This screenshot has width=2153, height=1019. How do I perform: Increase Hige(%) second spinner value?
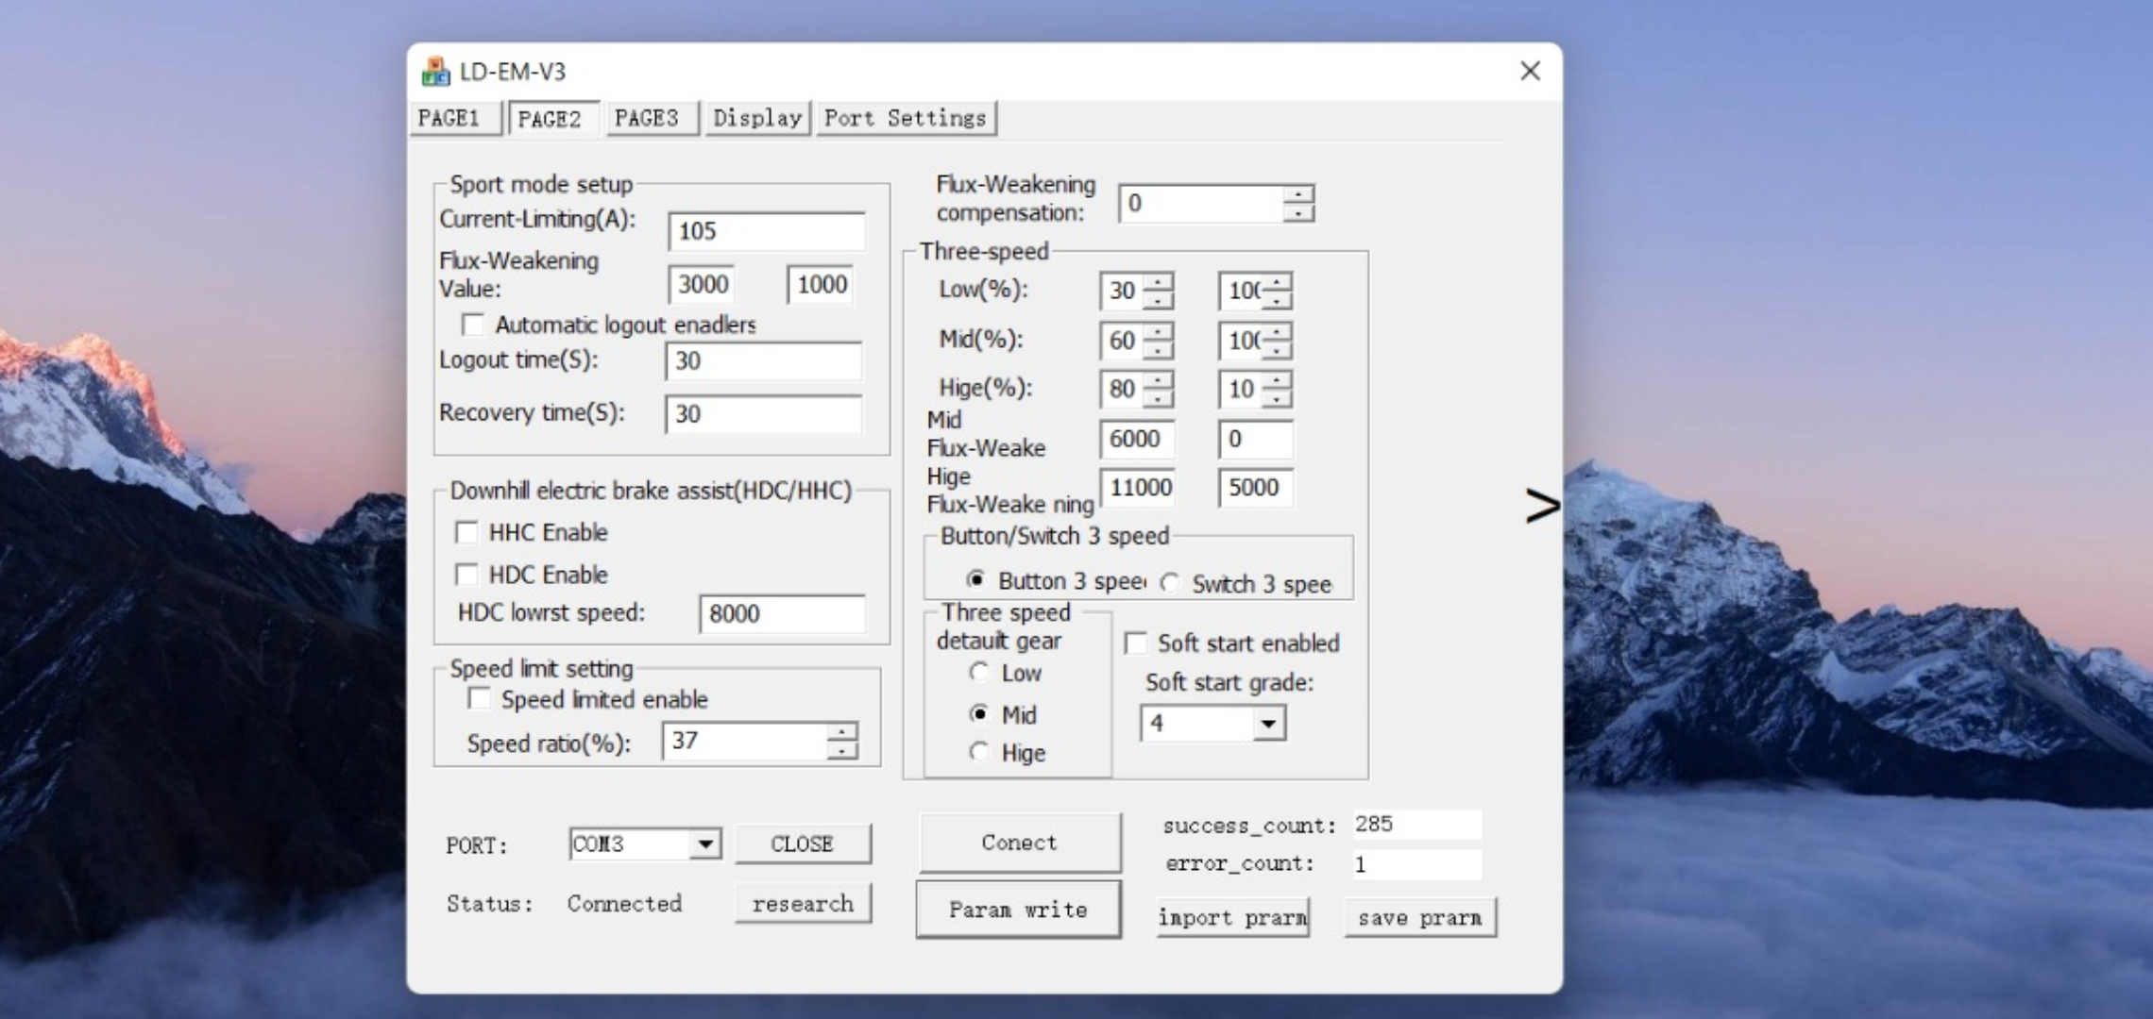[1277, 380]
